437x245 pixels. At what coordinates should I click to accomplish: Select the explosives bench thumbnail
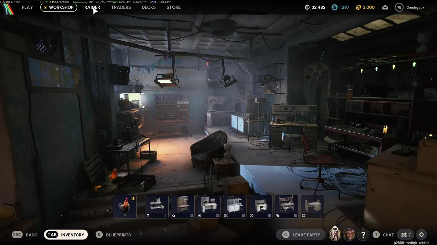tap(286, 207)
